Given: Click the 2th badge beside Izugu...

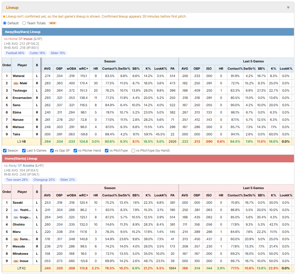Looking at the screenshot, I should click(16, 217).
